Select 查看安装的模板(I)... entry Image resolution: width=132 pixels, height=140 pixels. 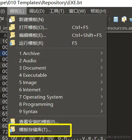click(x=57, y=122)
